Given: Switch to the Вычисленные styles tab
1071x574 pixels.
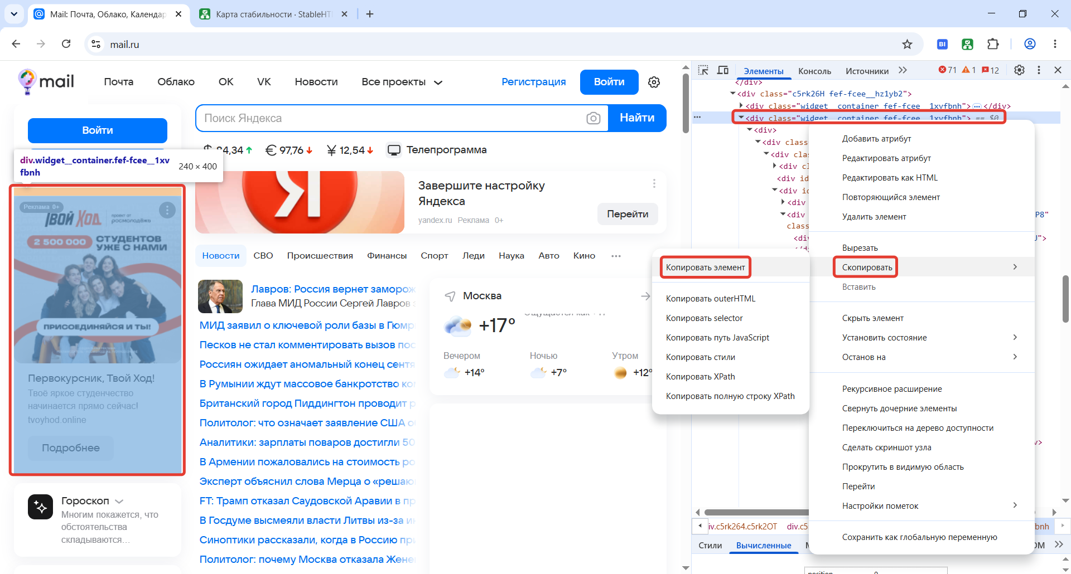Looking at the screenshot, I should [764, 546].
